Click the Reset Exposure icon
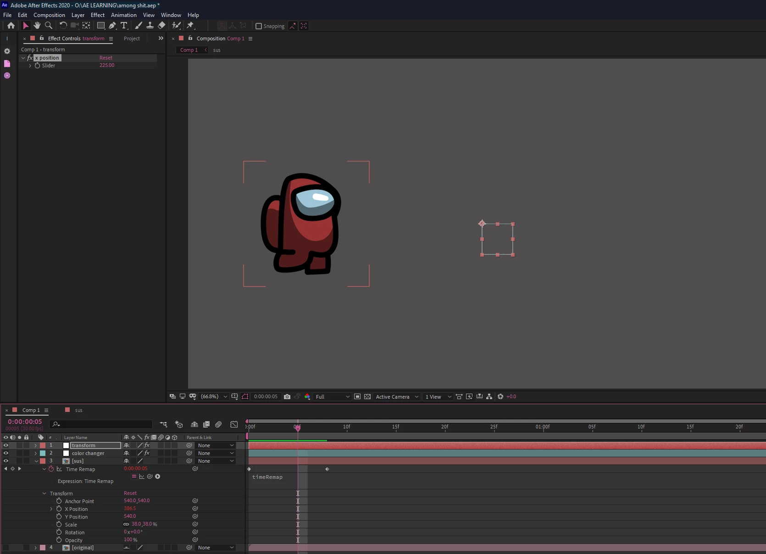 pyautogui.click(x=500, y=397)
